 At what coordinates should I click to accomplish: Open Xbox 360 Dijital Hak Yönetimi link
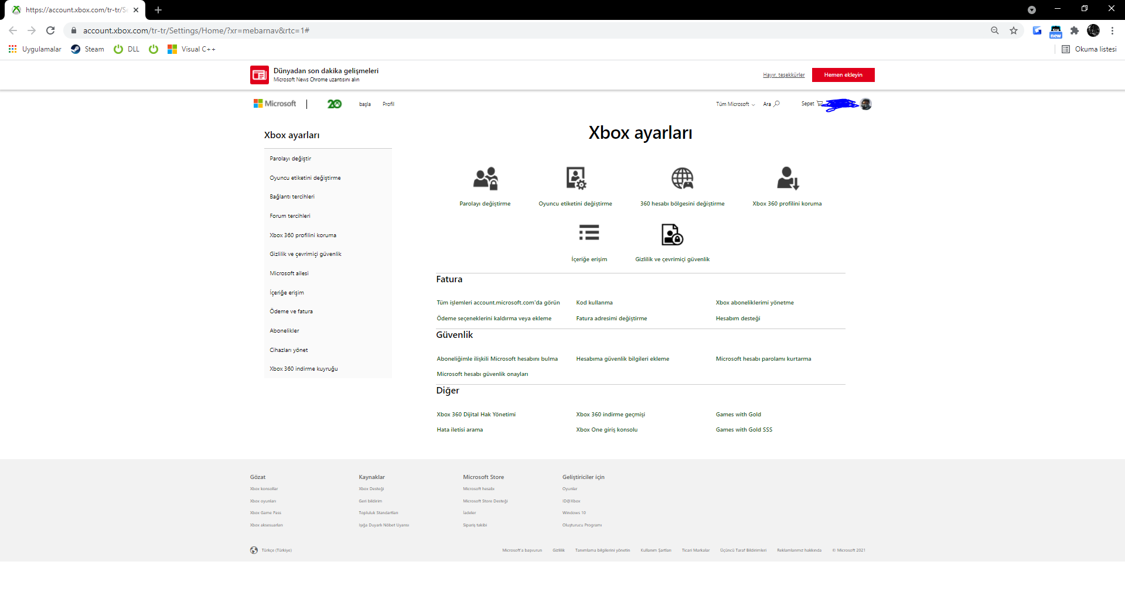tap(476, 415)
